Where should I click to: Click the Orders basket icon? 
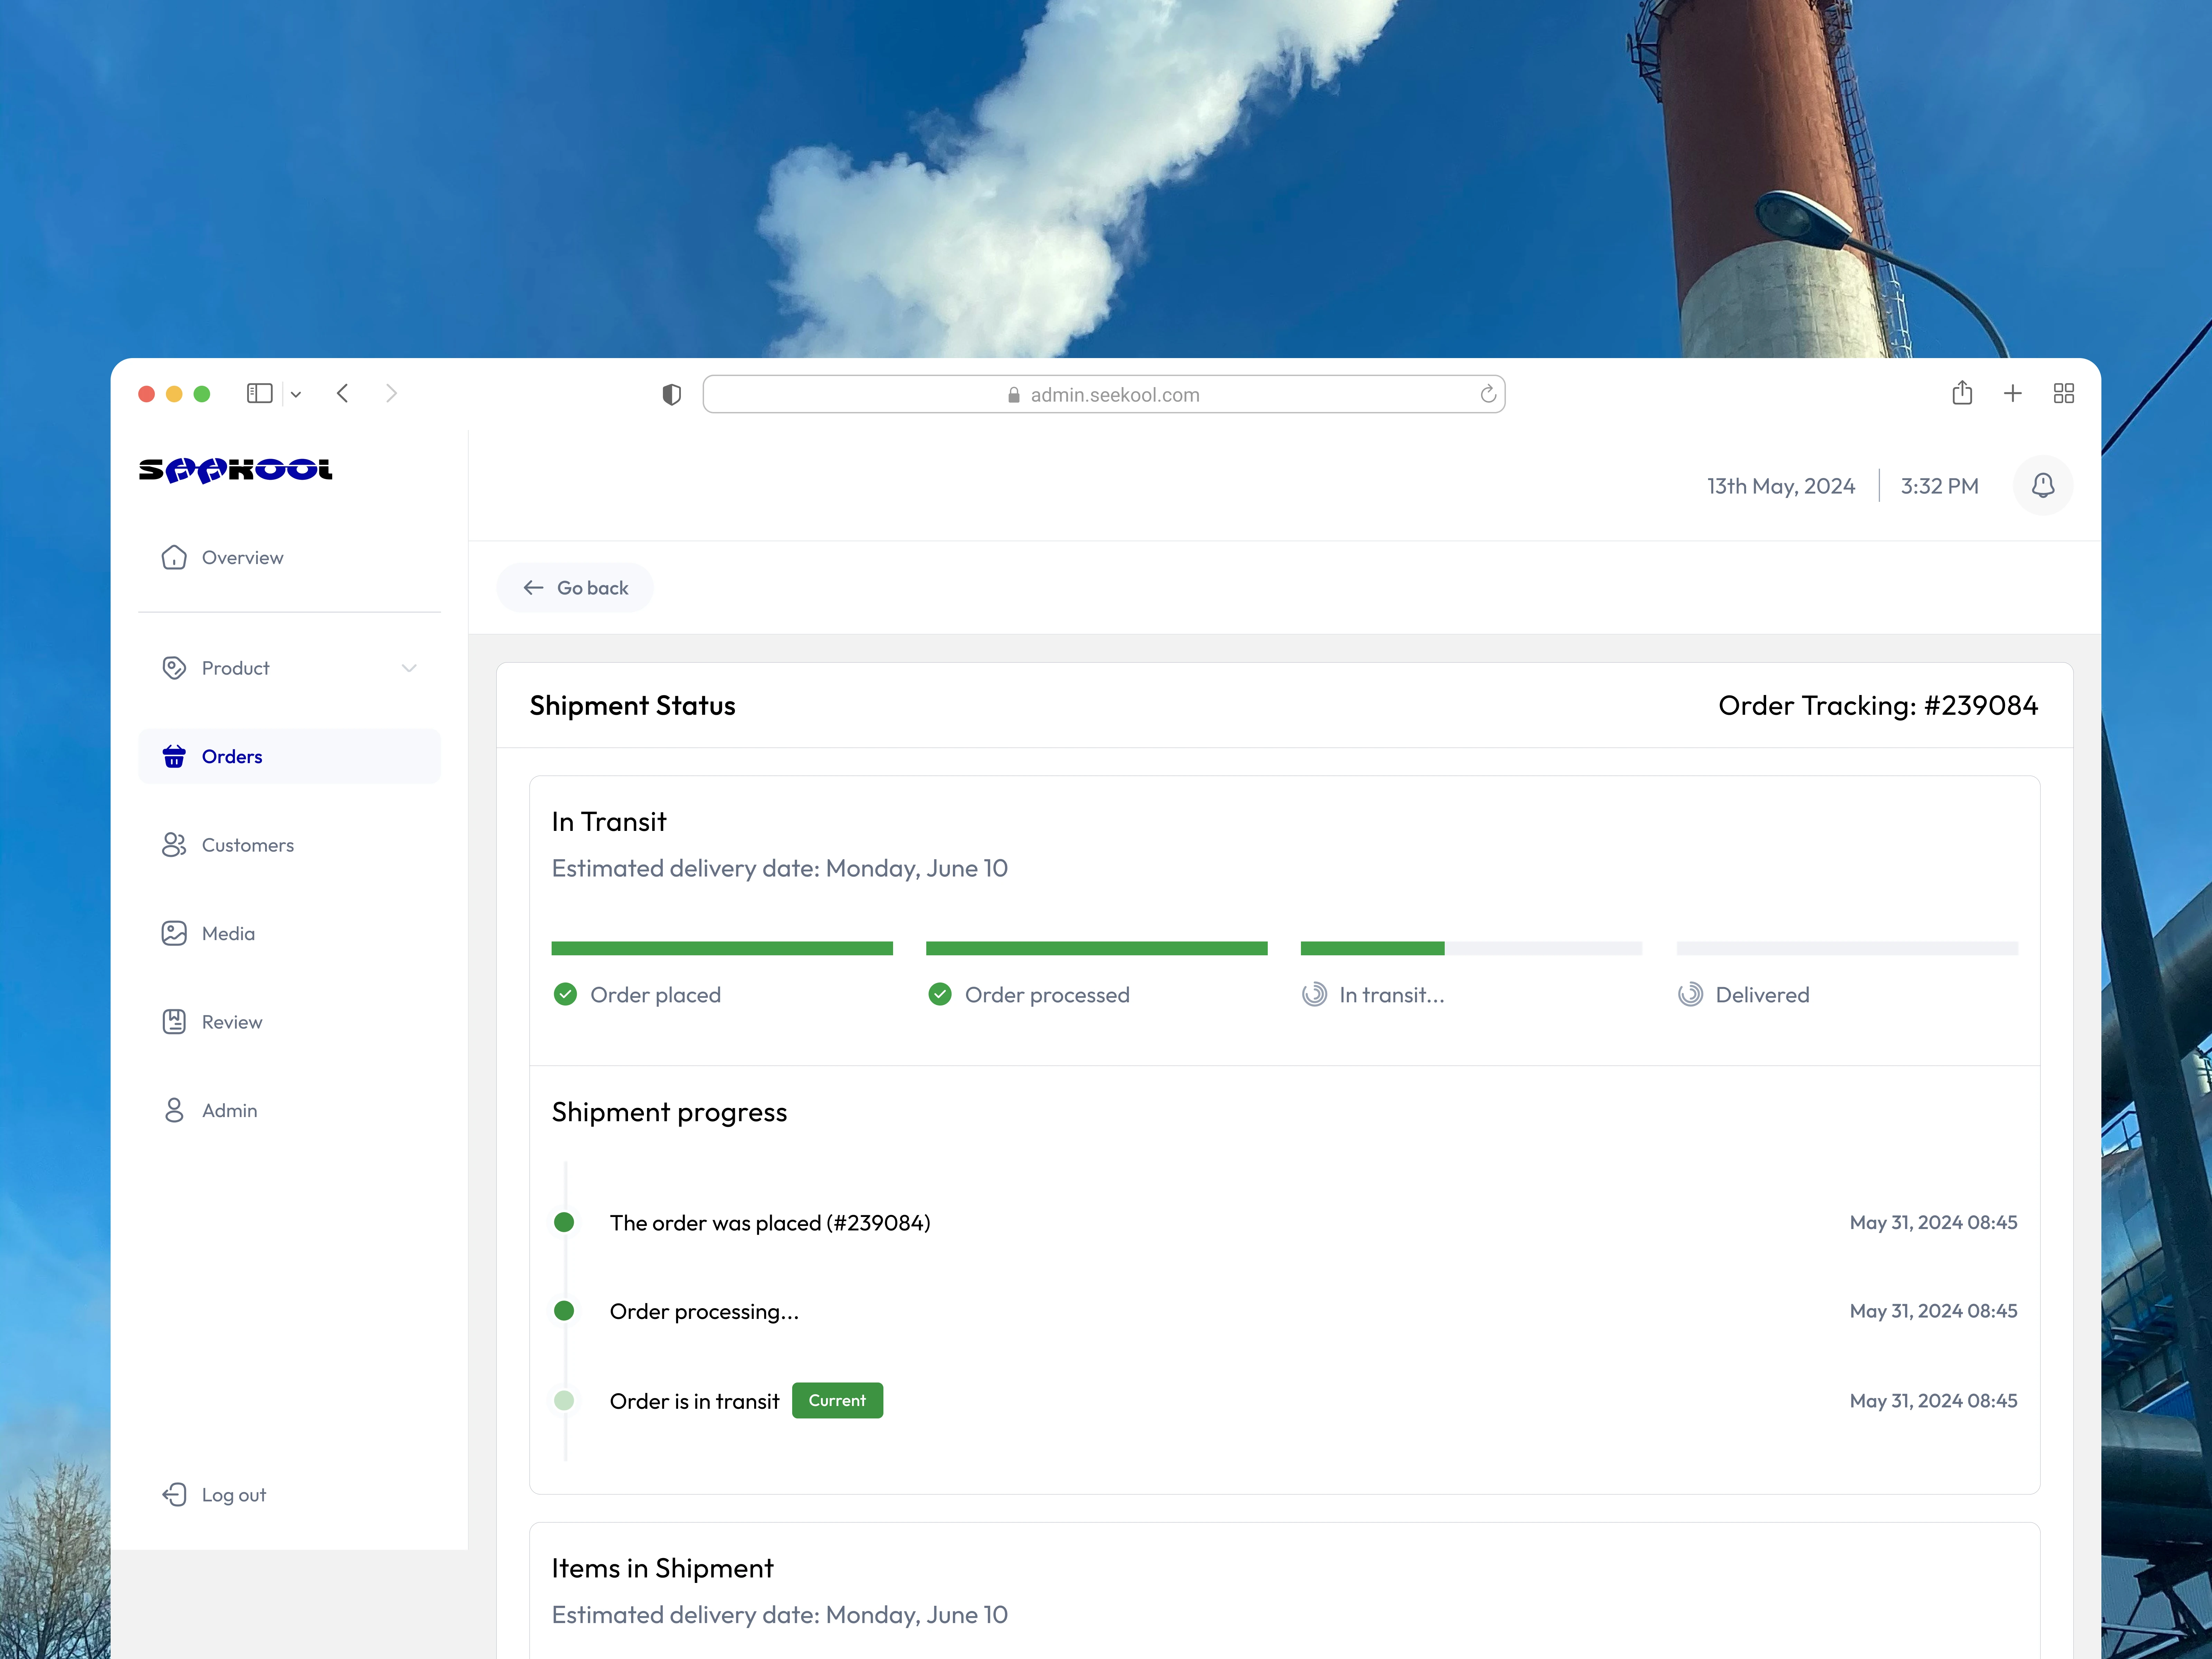coord(174,757)
